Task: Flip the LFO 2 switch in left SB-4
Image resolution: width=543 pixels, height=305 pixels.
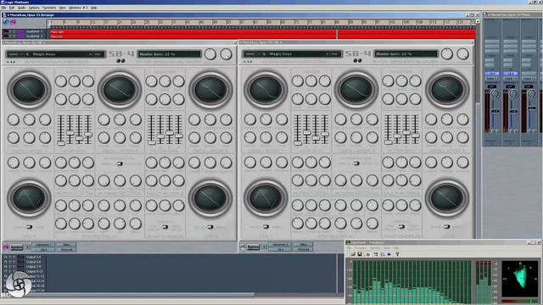Action: pos(210,227)
